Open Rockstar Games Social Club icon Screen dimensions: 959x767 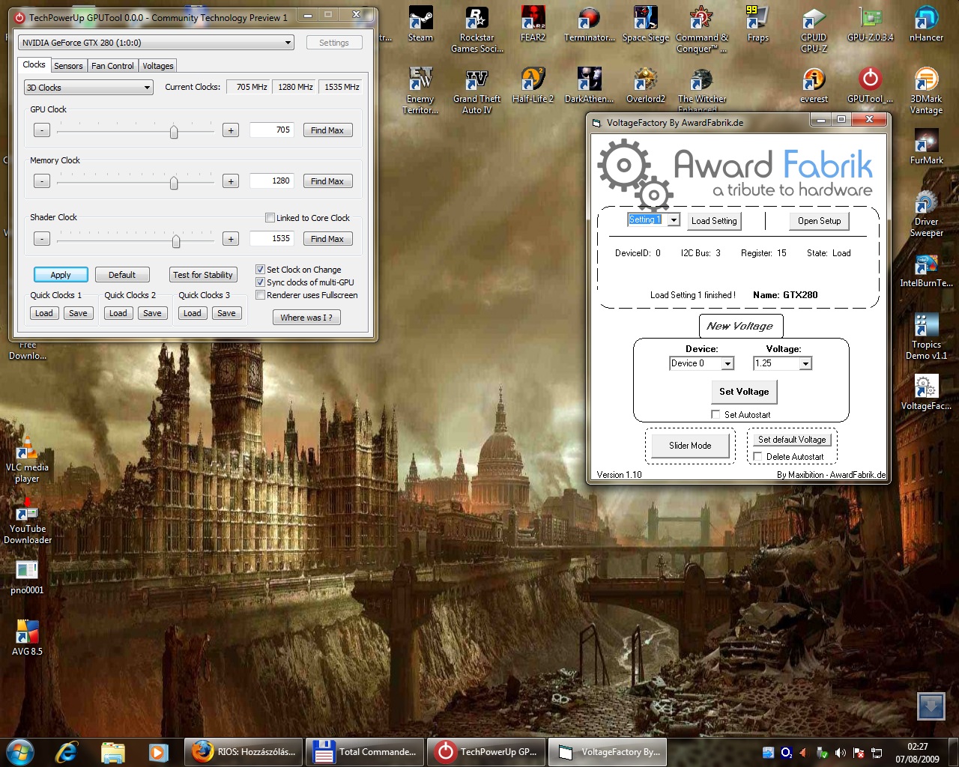(x=477, y=29)
